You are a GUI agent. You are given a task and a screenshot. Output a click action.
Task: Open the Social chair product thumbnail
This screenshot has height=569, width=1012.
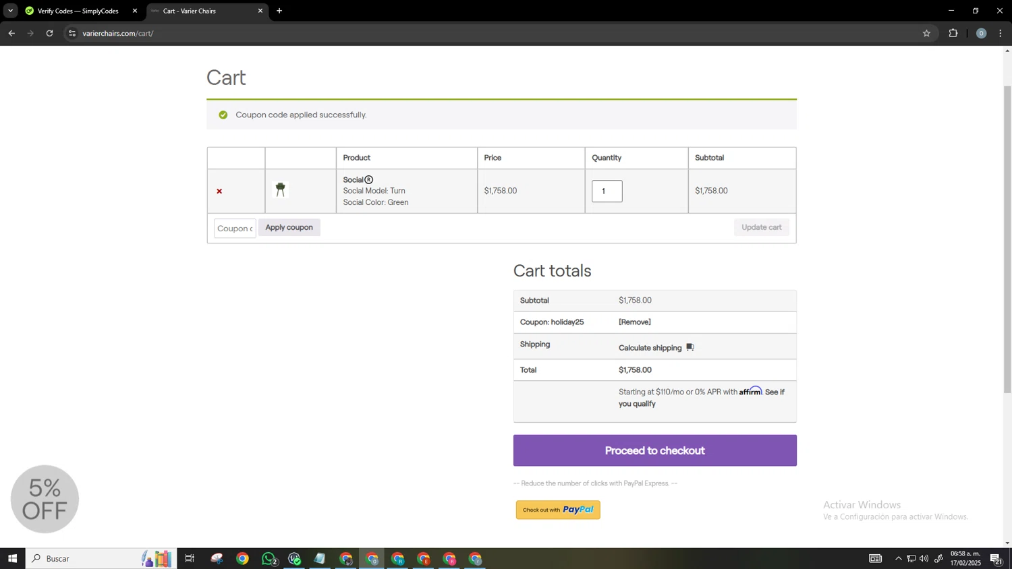(281, 189)
